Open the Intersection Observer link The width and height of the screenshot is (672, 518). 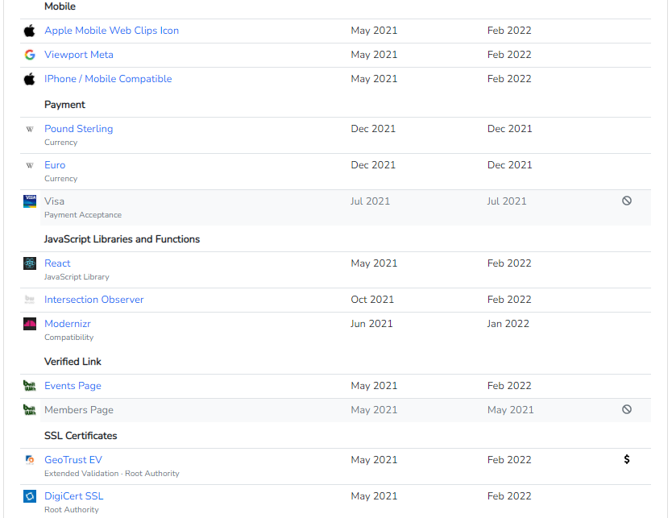tap(93, 300)
